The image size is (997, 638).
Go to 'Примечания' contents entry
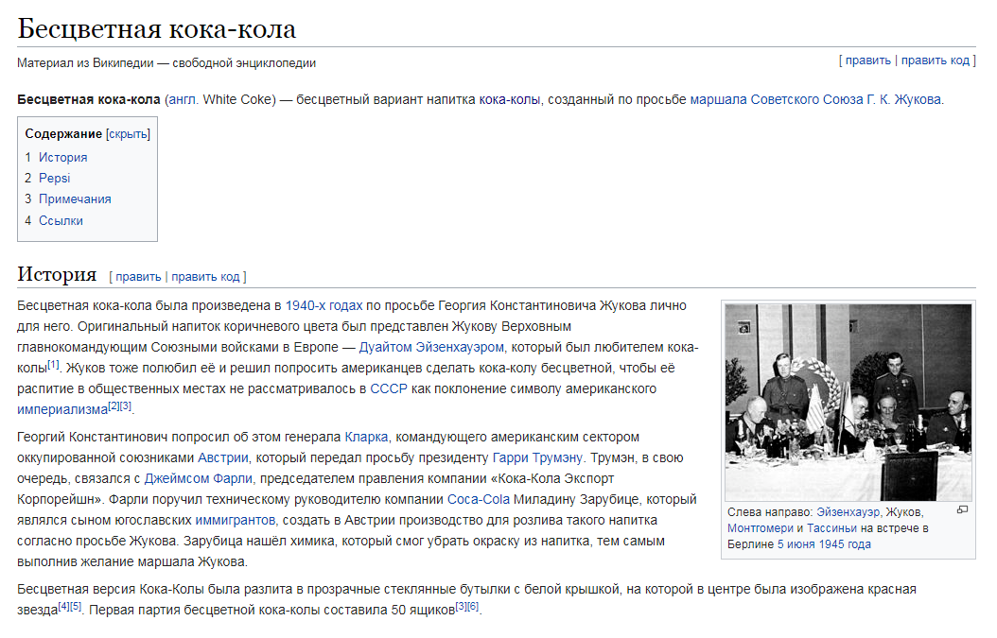pyautogui.click(x=75, y=199)
